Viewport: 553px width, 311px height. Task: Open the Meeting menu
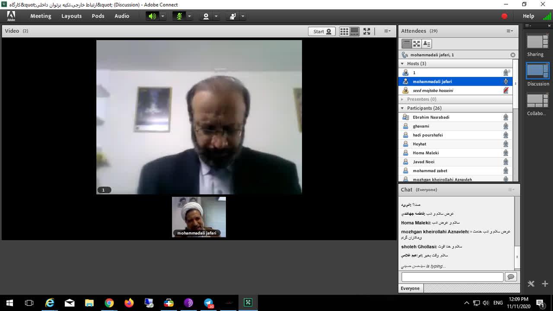click(x=41, y=16)
